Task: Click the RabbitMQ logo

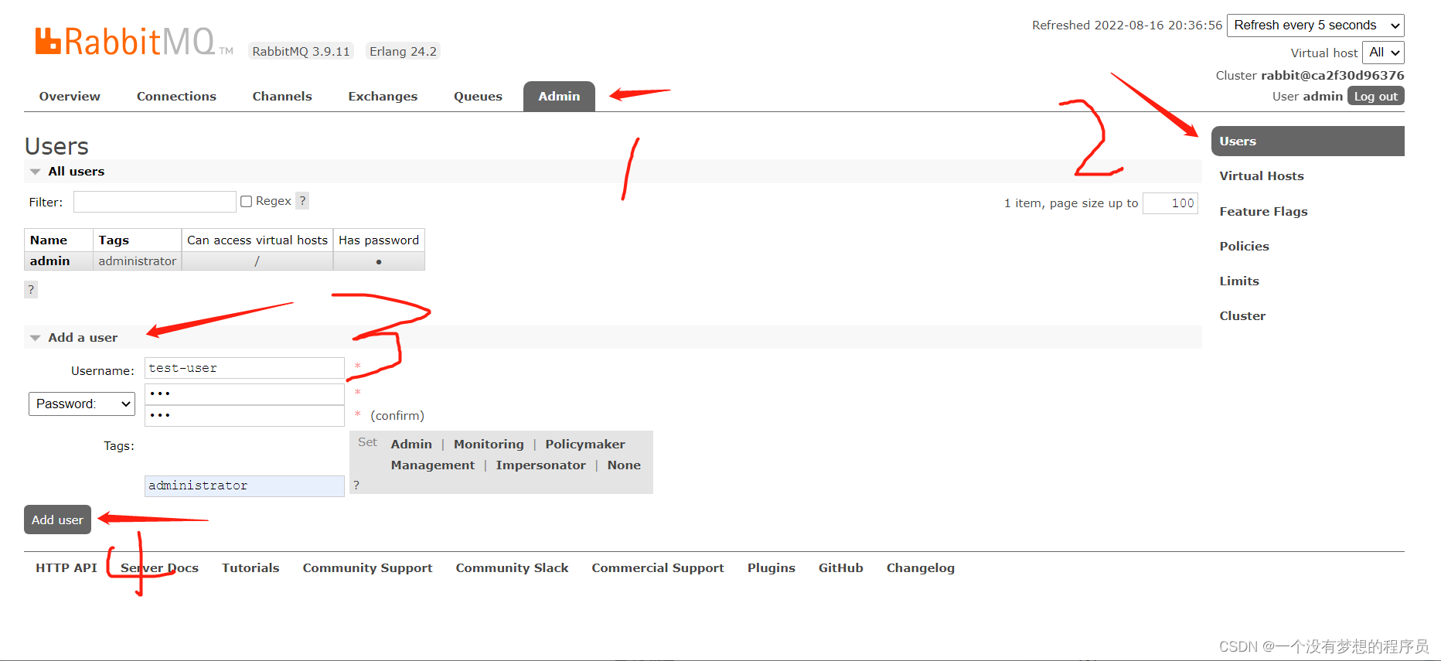Action: coord(134,42)
